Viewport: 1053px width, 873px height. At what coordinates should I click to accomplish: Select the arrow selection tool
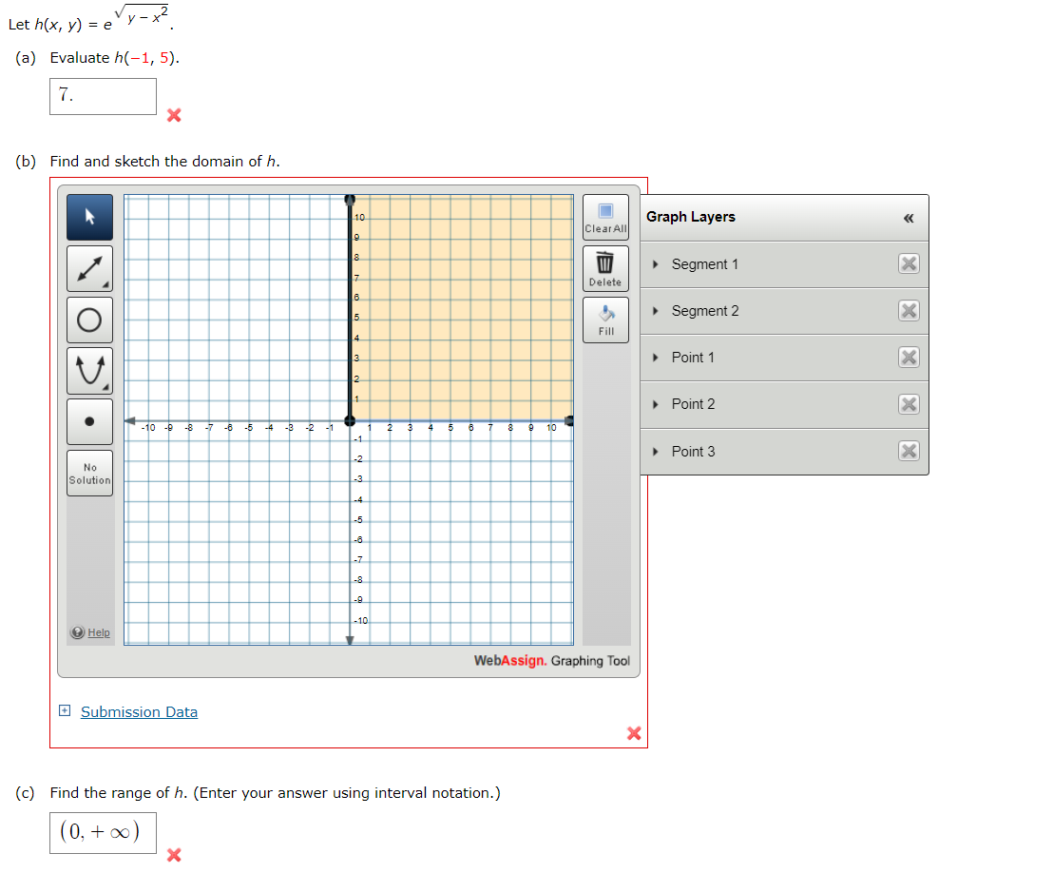pos(89,217)
